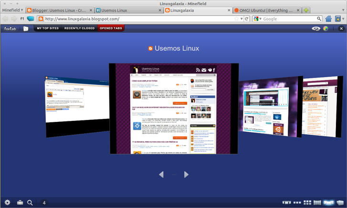Image resolution: width=347 pixels, height=208 pixels.
Task: Click the search magnifier in Google box
Action: click(x=319, y=19)
